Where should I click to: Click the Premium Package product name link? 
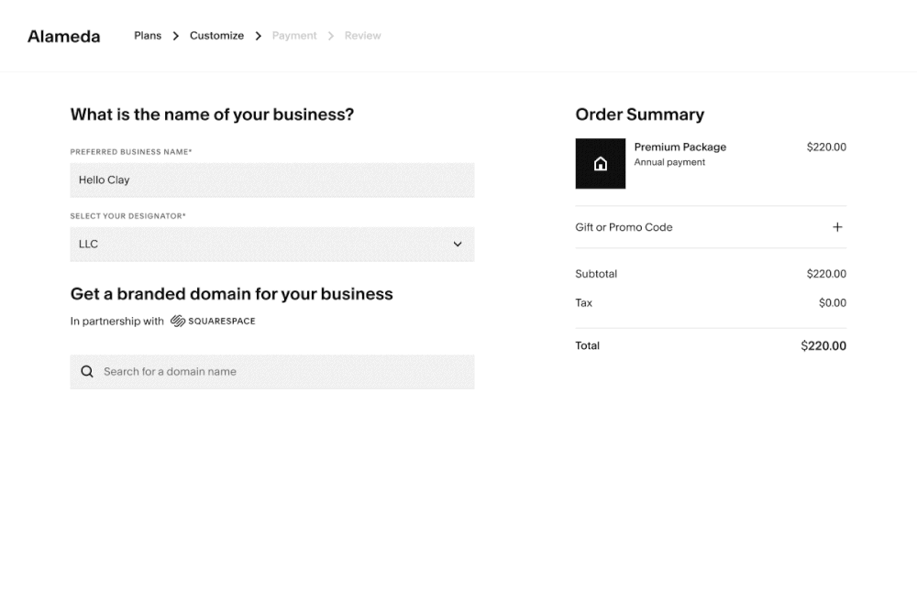coord(679,147)
